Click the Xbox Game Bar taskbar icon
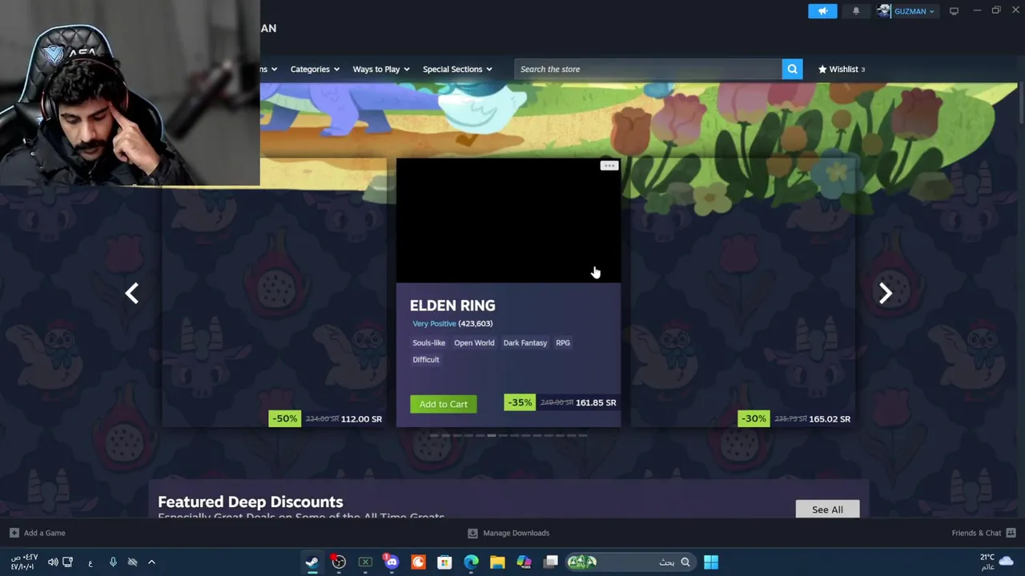 [x=365, y=562]
